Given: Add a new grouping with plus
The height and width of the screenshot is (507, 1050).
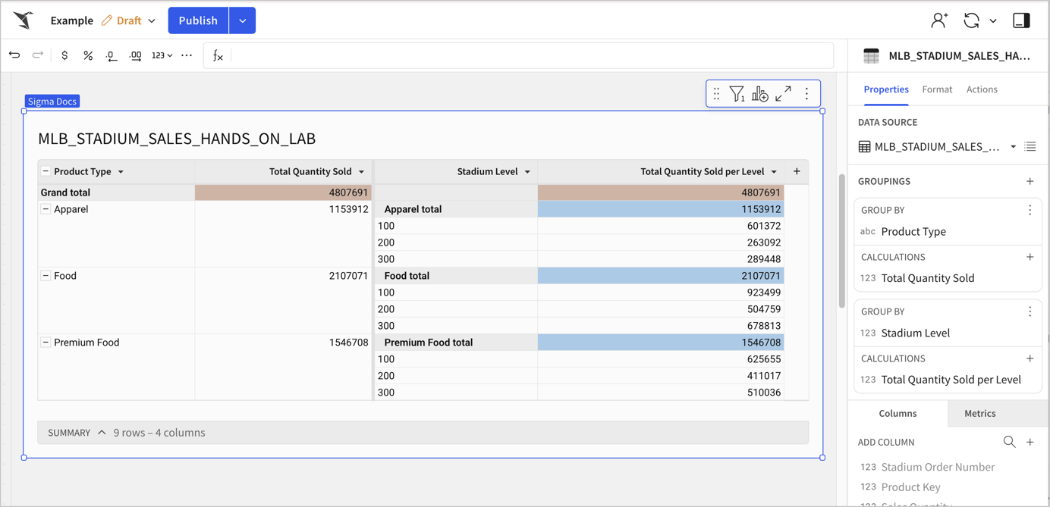Looking at the screenshot, I should click(x=1030, y=181).
